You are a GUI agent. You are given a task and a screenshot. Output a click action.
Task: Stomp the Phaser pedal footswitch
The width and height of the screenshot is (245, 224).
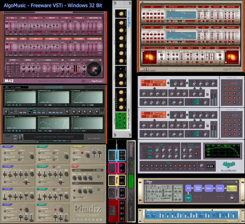(x=112, y=180)
